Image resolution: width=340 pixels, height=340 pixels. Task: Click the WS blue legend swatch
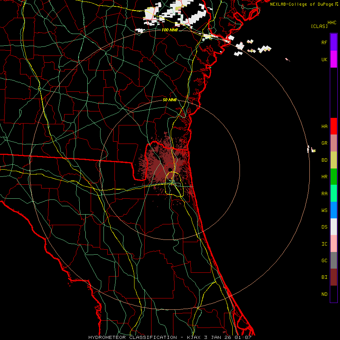(334, 210)
